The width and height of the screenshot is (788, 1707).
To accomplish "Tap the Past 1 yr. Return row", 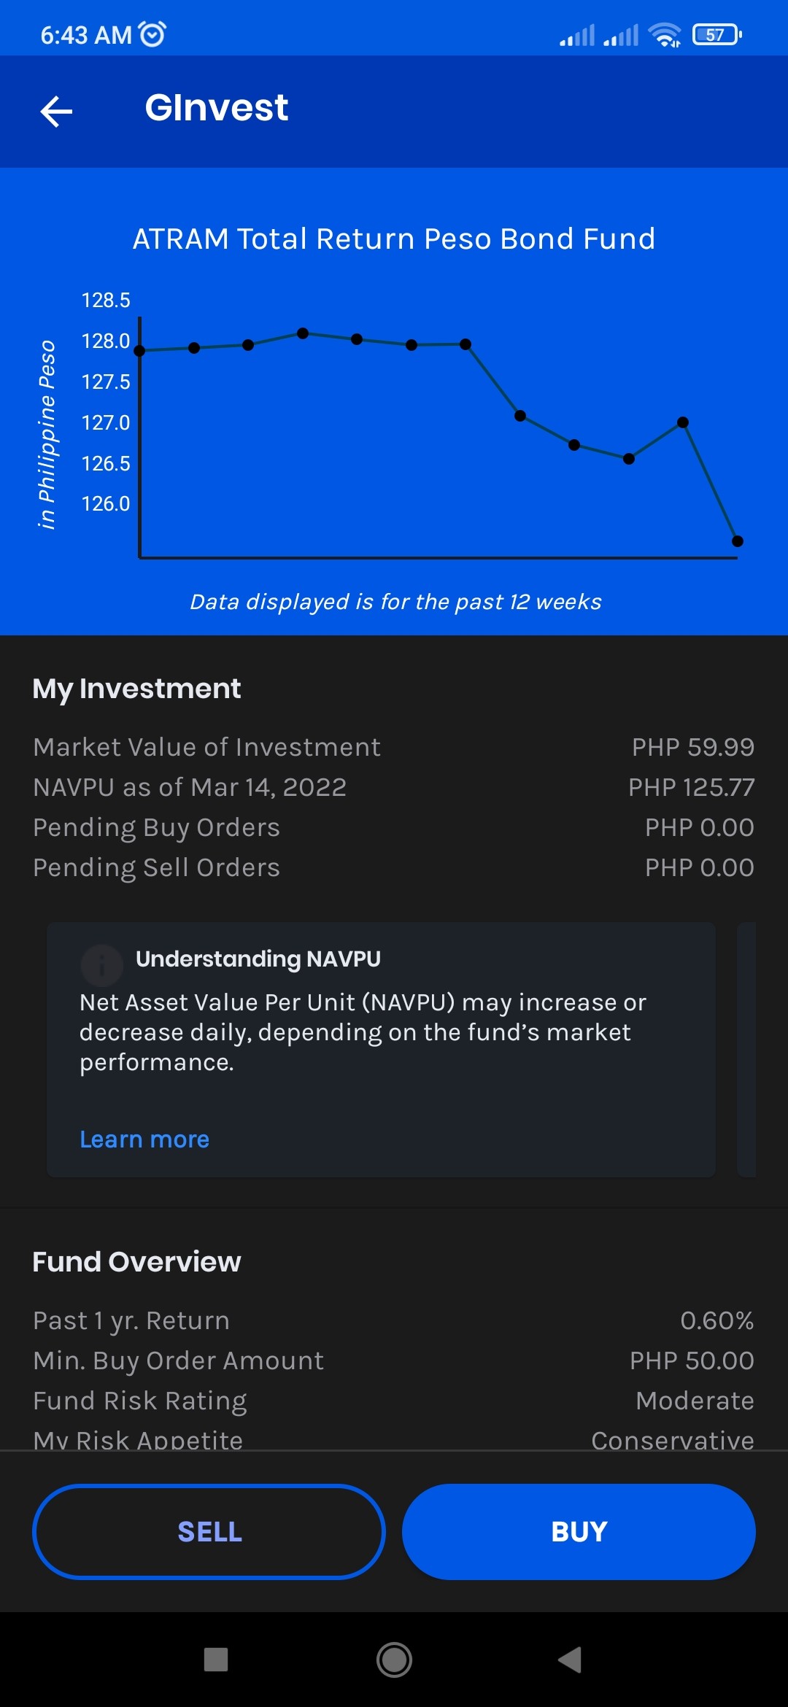I will [394, 1320].
